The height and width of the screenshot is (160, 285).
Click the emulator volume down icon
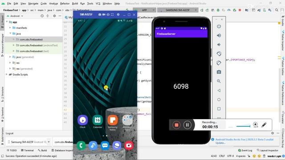tap(219, 44)
